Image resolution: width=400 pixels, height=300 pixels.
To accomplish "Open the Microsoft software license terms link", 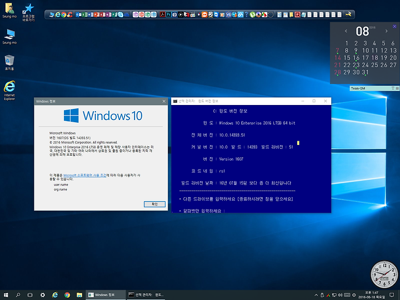I will pyautogui.click(x=84, y=176).
